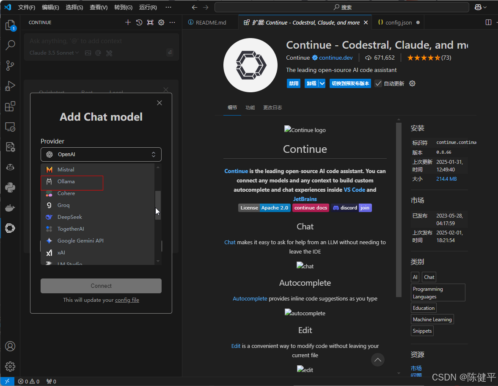Focus the Ask anything chat input

[101, 41]
